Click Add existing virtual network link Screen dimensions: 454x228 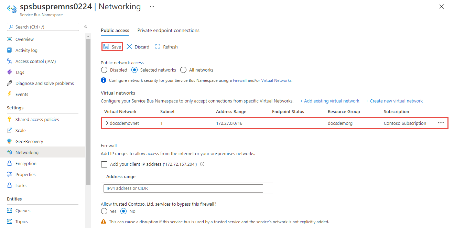click(329, 101)
